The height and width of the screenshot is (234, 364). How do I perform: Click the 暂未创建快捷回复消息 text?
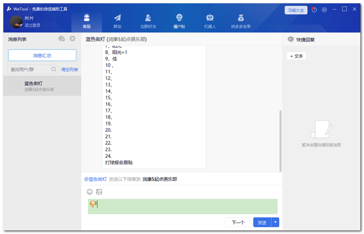[321, 145]
